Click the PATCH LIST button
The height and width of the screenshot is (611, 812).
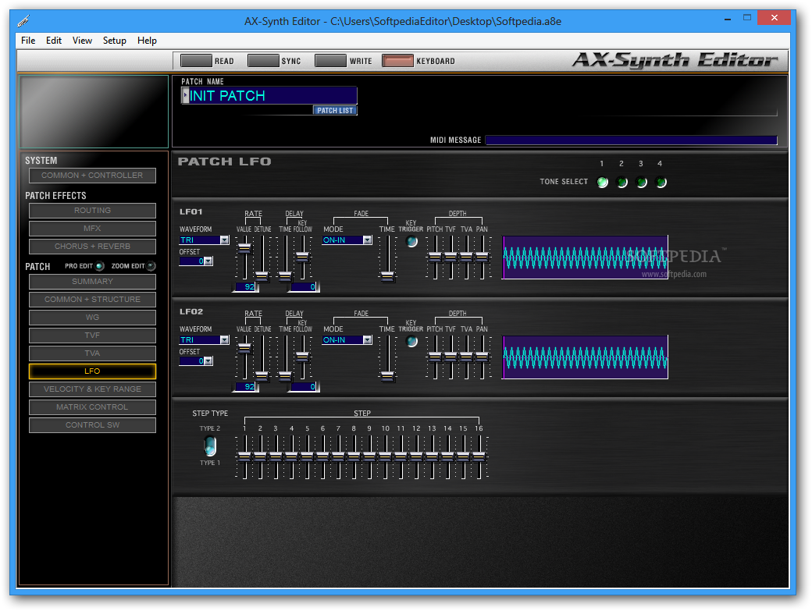coord(335,110)
